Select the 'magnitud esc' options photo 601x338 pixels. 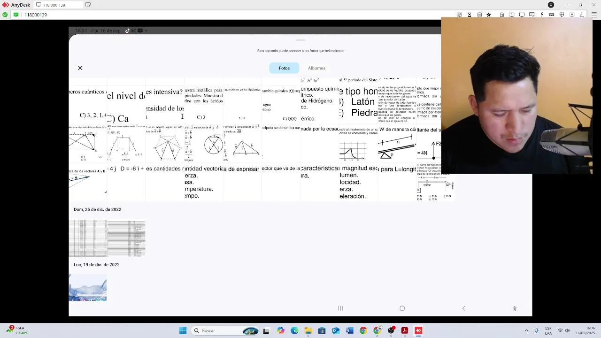(359, 182)
